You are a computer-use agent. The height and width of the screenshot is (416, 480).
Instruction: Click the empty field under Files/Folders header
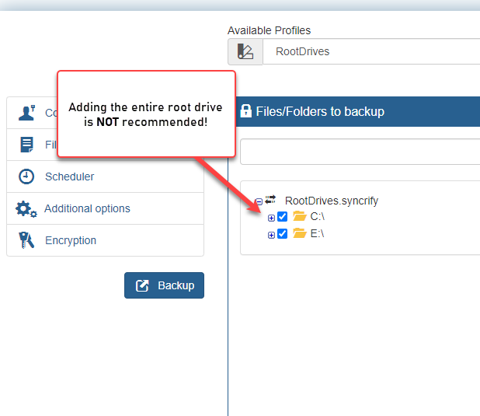coord(360,152)
